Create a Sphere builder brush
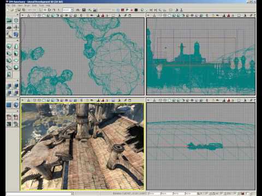 [16, 68]
